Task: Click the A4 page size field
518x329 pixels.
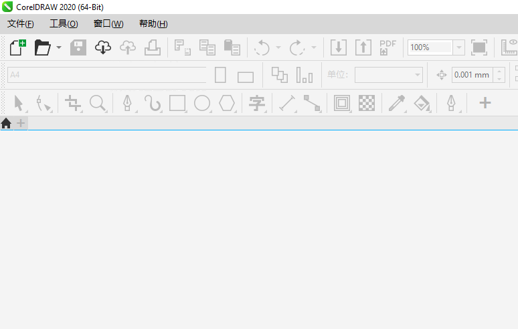Action: pos(106,75)
